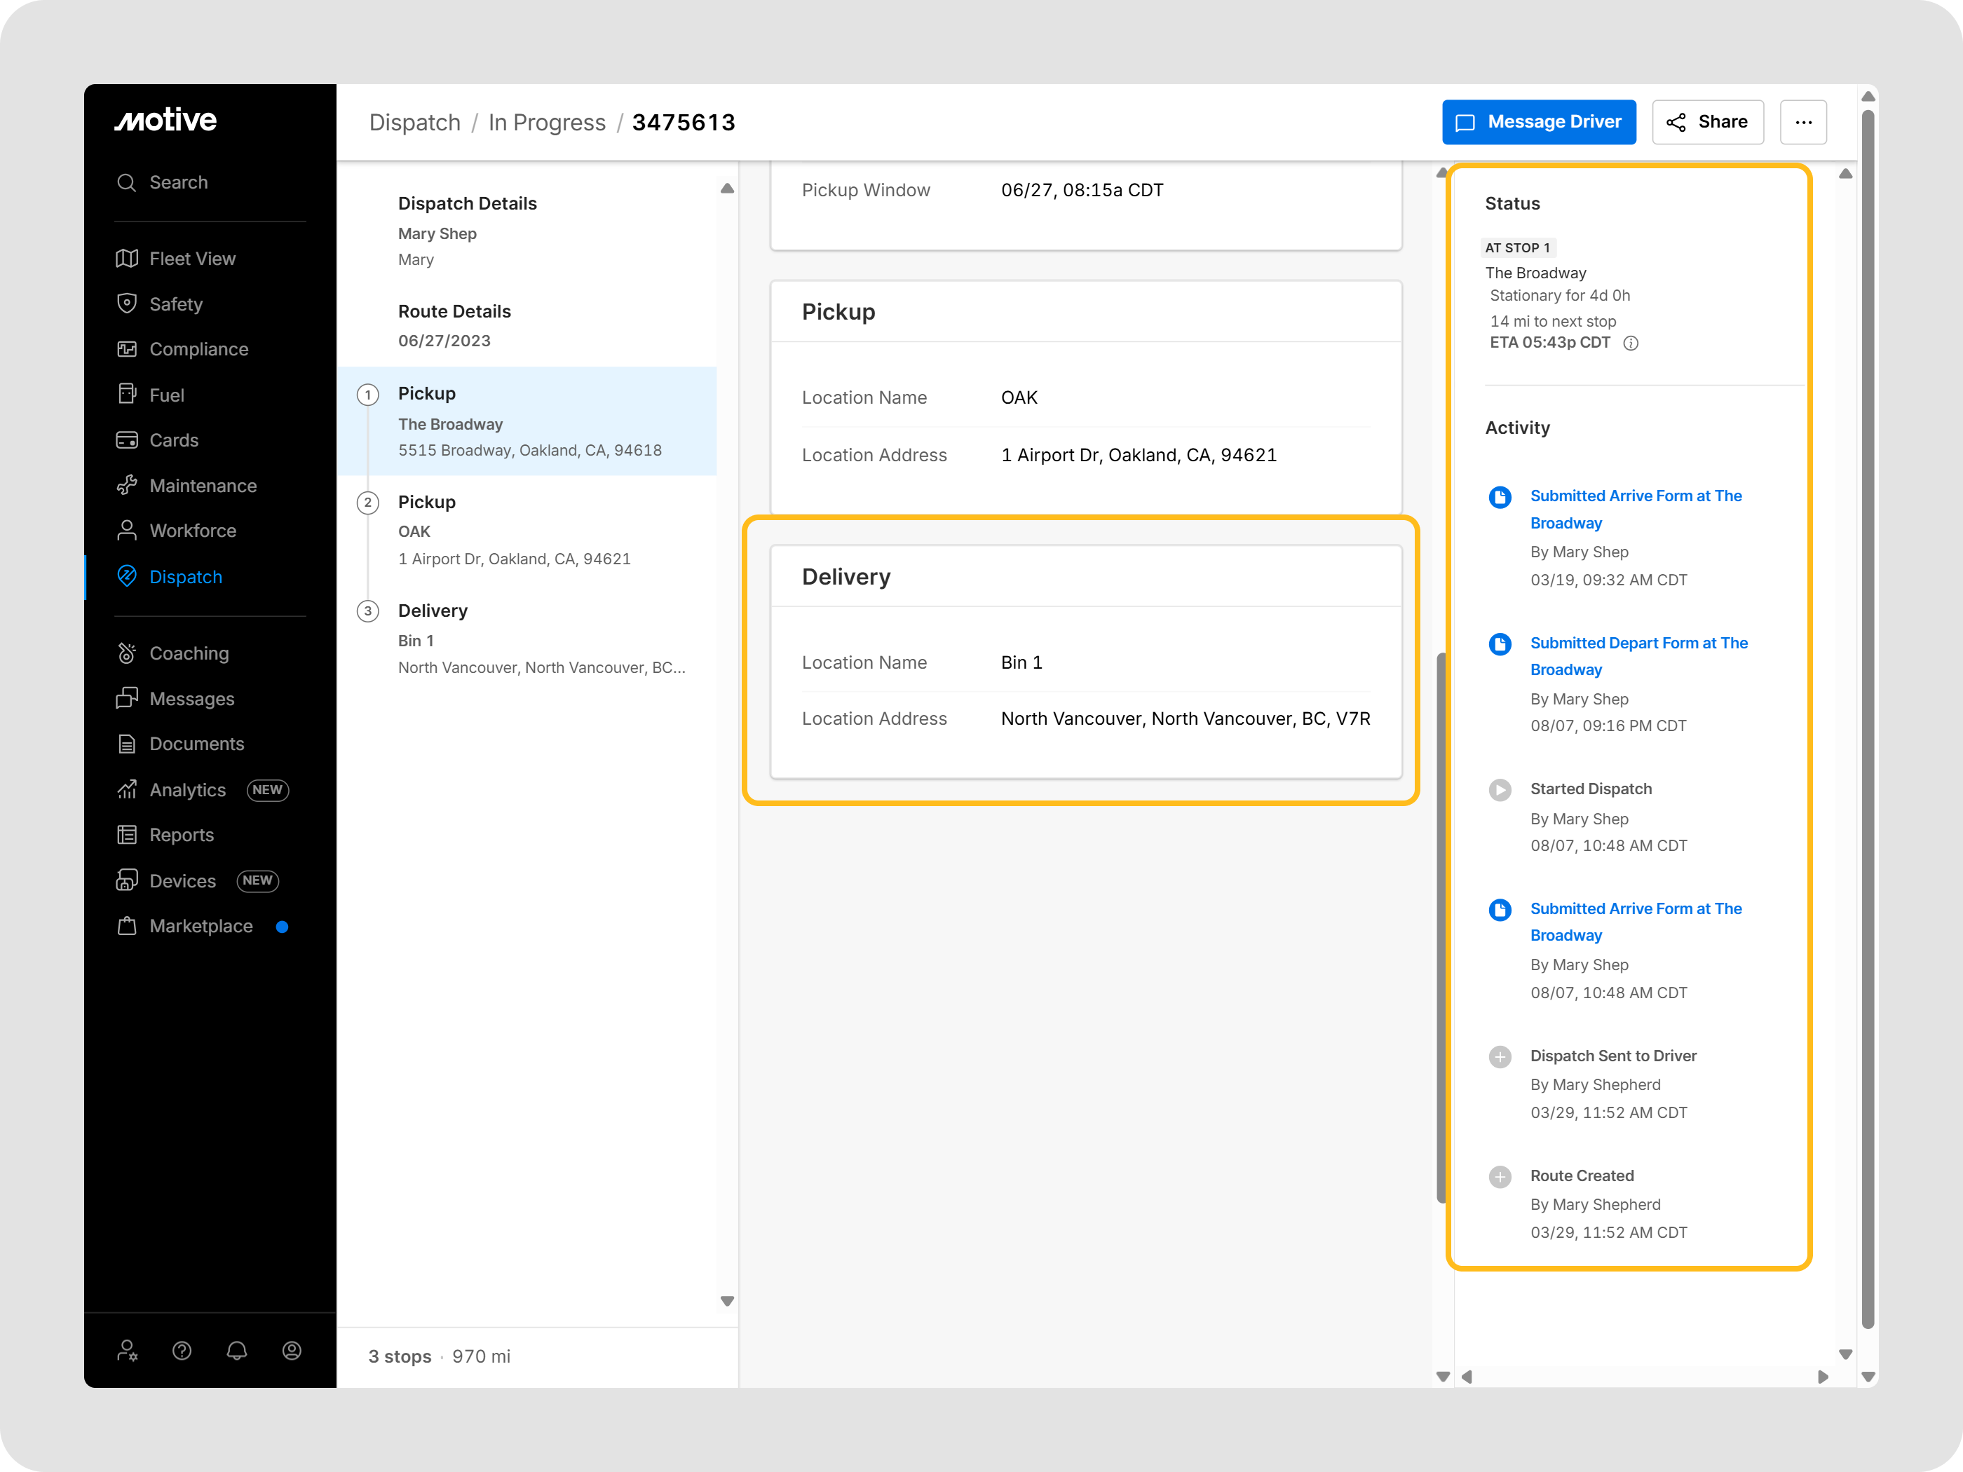
Task: Click the activity panel scroll-right arrow
Action: pyautogui.click(x=1822, y=1377)
